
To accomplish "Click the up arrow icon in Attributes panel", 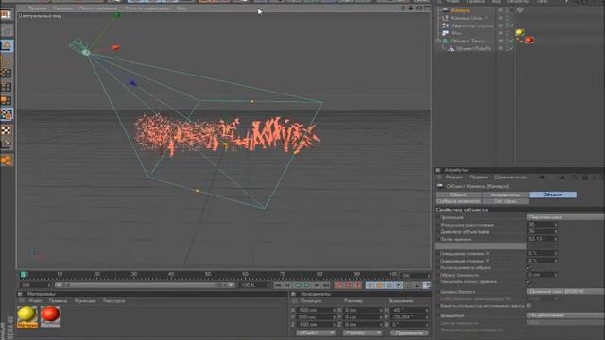I will 562,178.
